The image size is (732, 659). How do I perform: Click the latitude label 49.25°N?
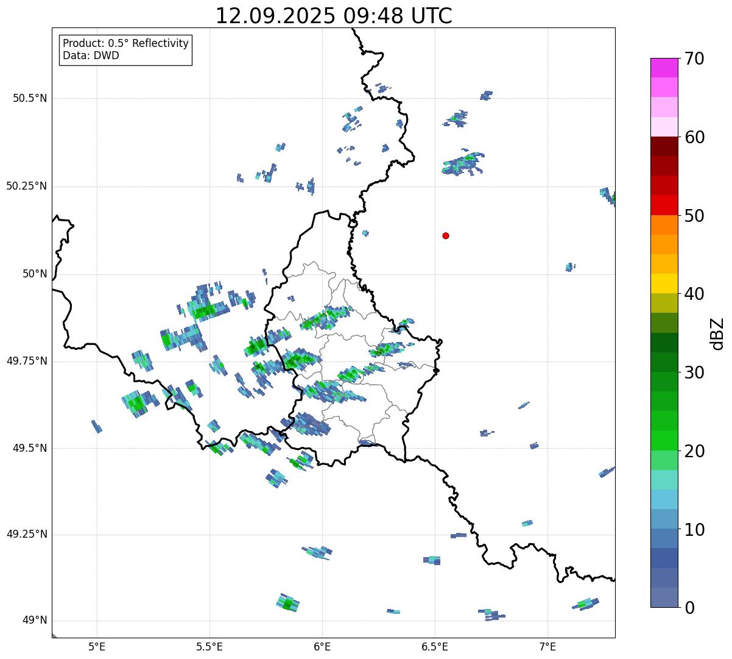[x=27, y=535]
